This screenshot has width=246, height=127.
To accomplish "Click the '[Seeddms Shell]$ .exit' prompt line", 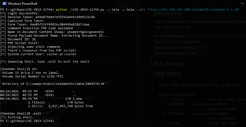I will click(x=20, y=113).
